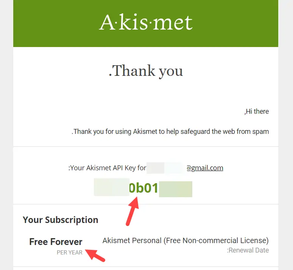Click the blurred left part of the API key
This screenshot has width=293, height=270.
point(111,188)
